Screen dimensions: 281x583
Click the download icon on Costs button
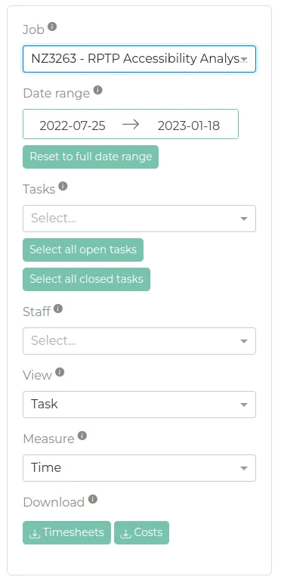126,533
